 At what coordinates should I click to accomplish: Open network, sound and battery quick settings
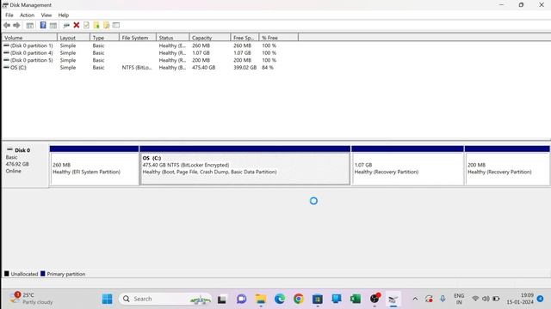[486, 299]
